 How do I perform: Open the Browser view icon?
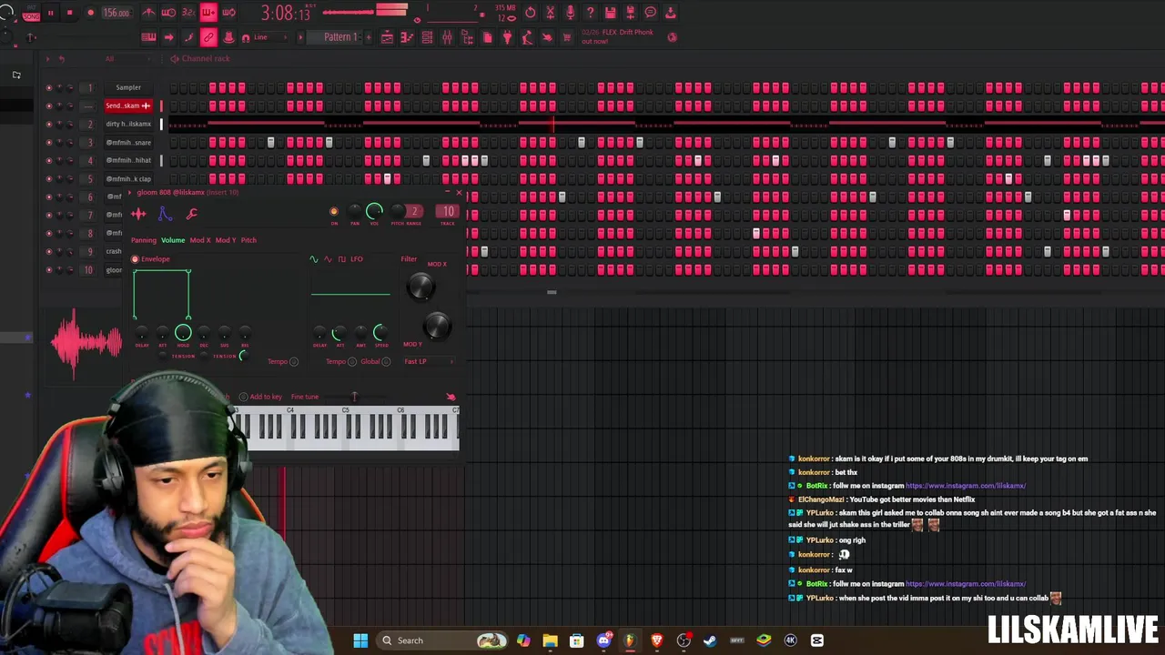pyautogui.click(x=467, y=37)
